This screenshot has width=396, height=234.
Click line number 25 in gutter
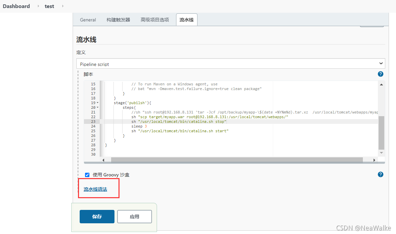93,131
